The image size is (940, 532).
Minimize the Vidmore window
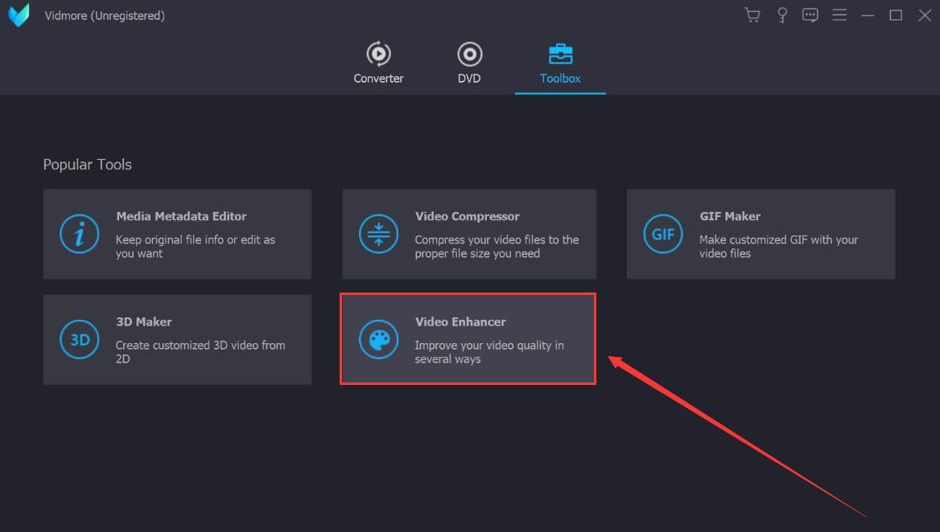click(868, 15)
